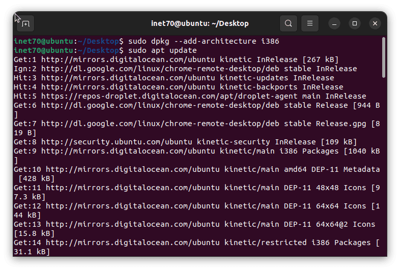The width and height of the screenshot is (400, 271).
Task: Click the terminal vertical scrollbar thumb
Action: tap(383, 57)
